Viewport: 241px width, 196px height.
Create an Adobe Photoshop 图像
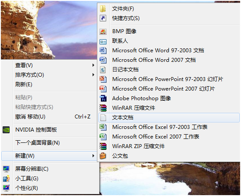169,98
